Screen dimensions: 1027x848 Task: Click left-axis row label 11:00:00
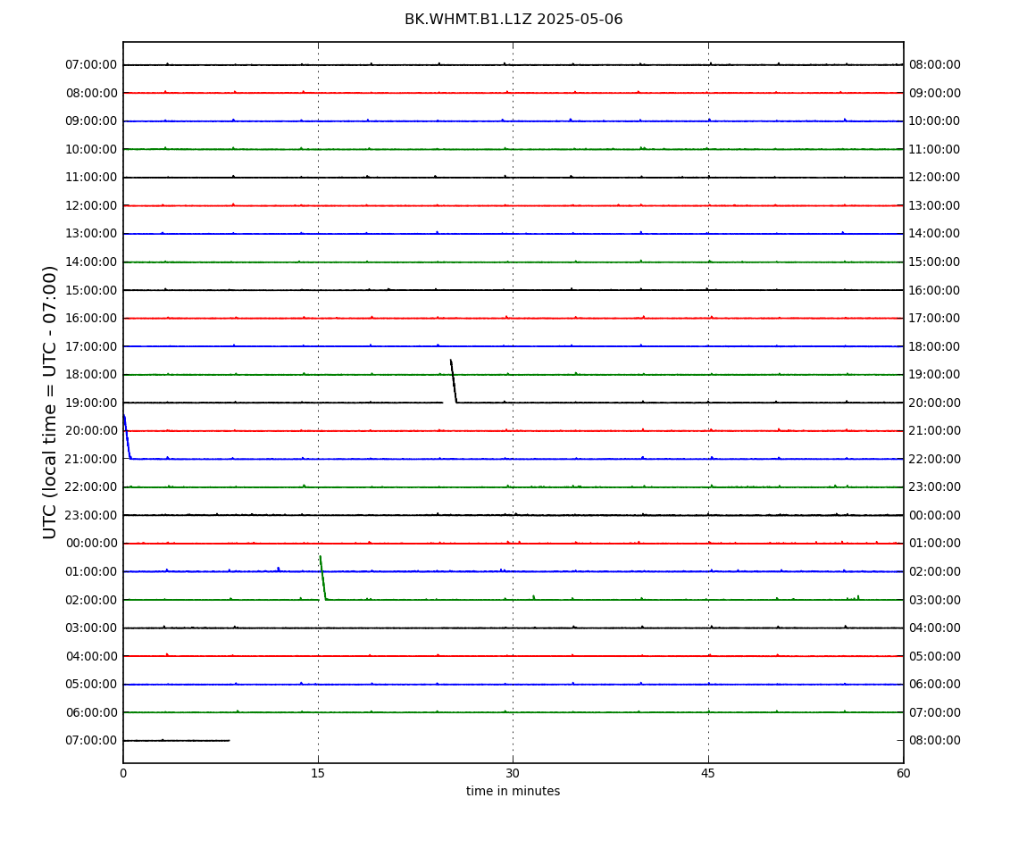click(x=92, y=178)
